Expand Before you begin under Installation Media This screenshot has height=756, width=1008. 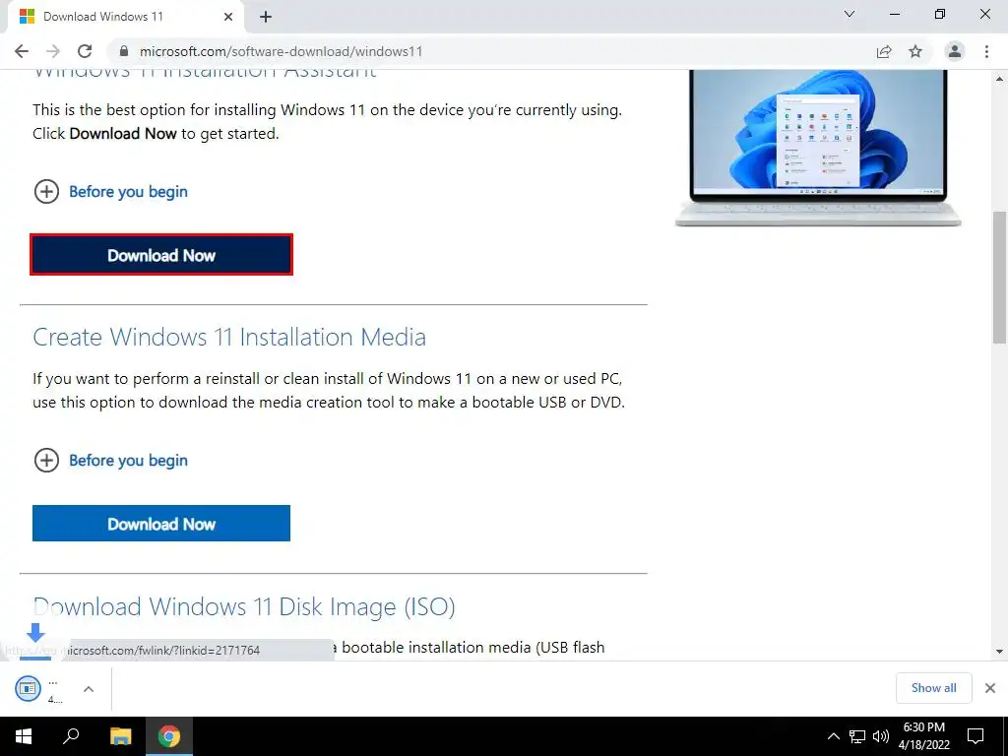tap(110, 461)
